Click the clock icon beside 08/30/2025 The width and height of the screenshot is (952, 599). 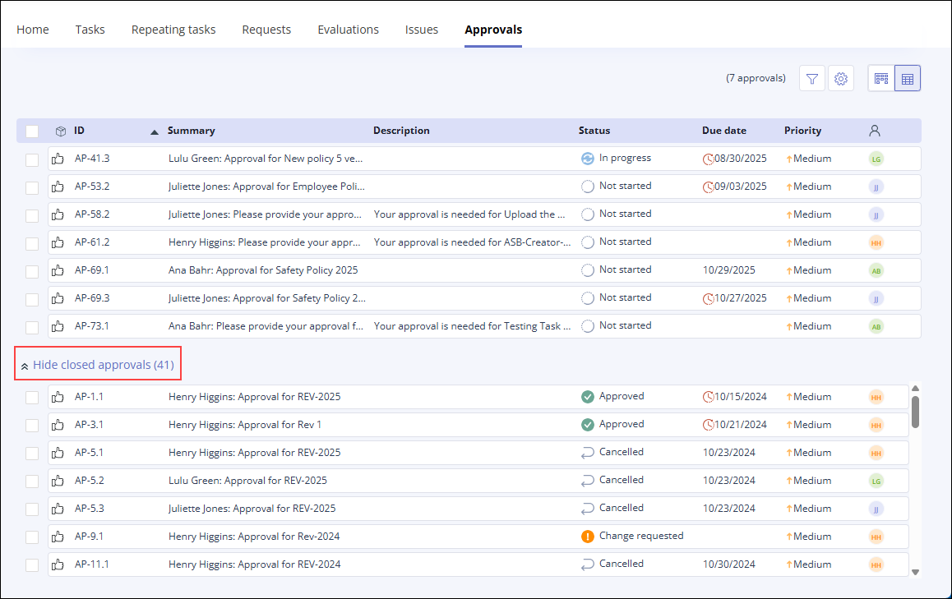tap(708, 159)
